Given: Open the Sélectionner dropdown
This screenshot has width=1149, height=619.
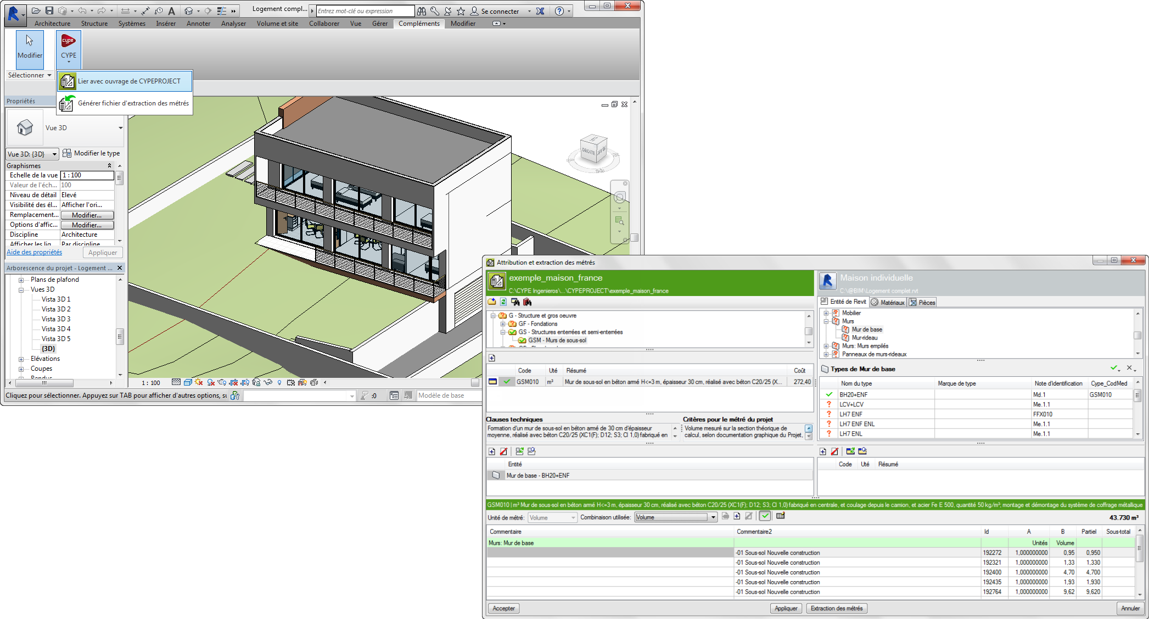Looking at the screenshot, I should (30, 75).
